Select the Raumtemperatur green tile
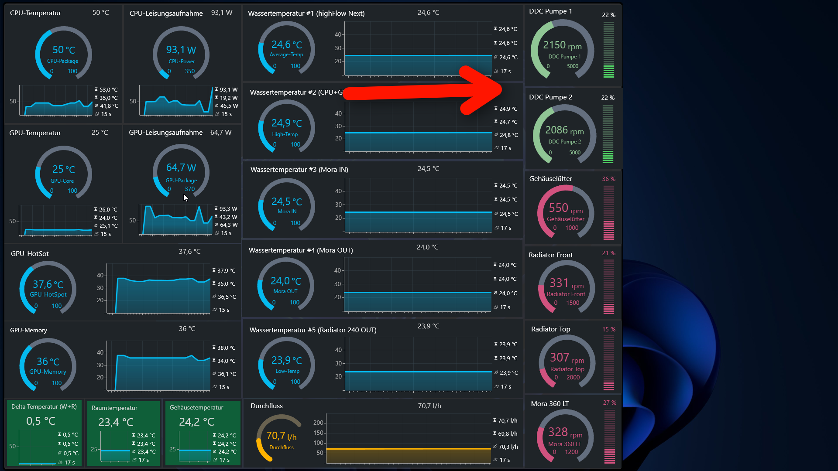Image resolution: width=838 pixels, height=471 pixels. (124, 433)
